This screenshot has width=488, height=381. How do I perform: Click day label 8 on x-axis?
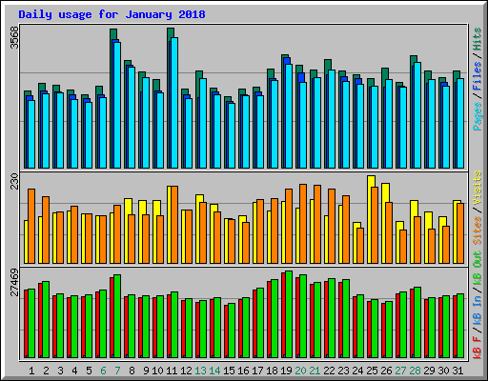pyautogui.click(x=132, y=371)
